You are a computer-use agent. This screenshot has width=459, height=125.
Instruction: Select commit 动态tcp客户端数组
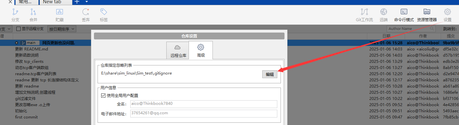(32, 67)
